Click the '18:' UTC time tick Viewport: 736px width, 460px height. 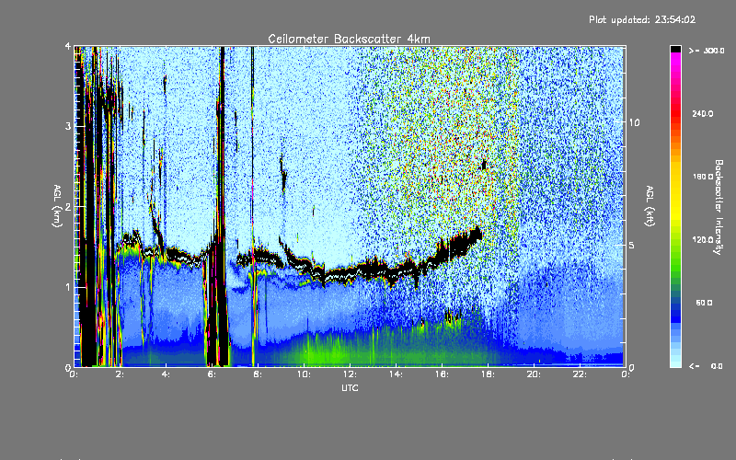coord(488,374)
